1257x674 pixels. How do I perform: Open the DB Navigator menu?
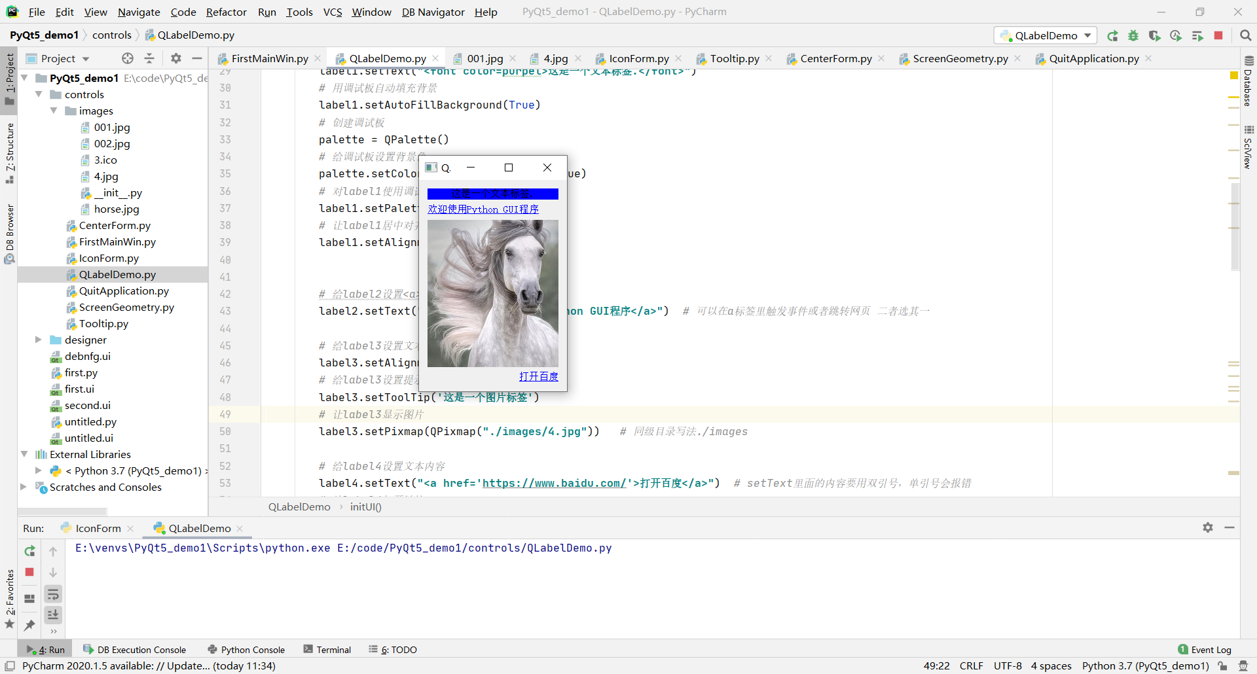pos(433,12)
